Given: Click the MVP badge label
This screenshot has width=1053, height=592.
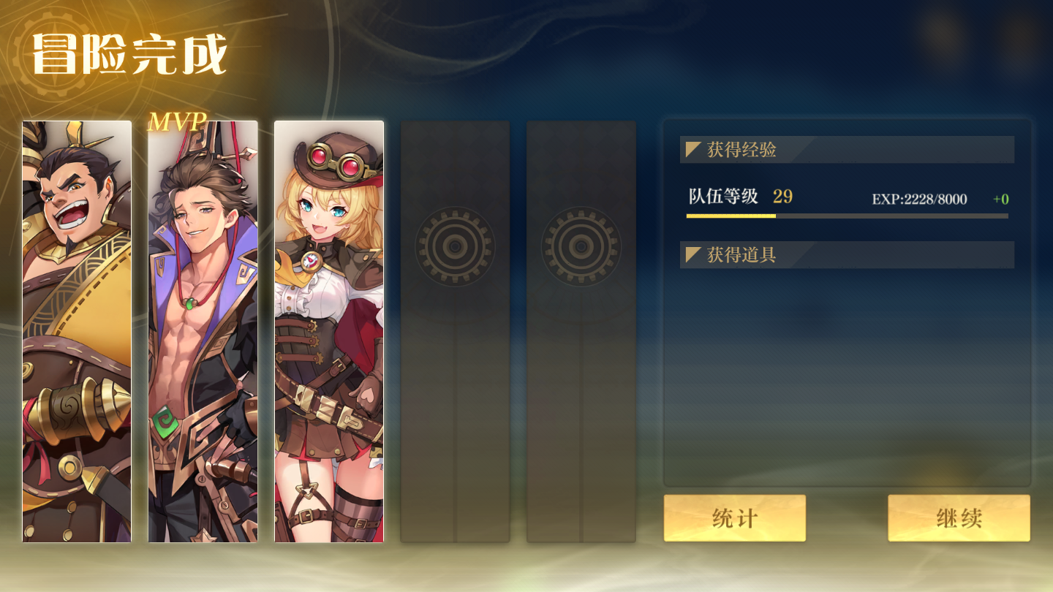Looking at the screenshot, I should tap(177, 122).
